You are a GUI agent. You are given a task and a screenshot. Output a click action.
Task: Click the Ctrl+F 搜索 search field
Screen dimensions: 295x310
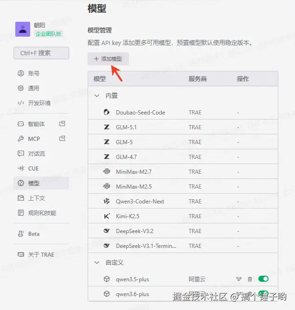pos(41,53)
